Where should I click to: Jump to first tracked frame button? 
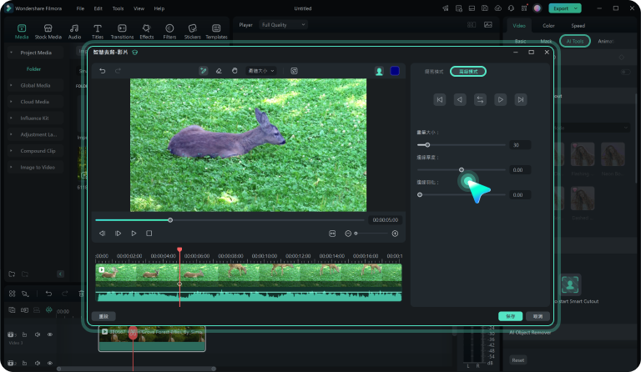pos(440,99)
